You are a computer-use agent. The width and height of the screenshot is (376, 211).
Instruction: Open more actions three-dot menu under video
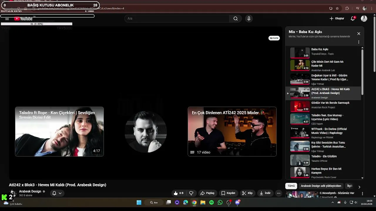click(x=278, y=193)
